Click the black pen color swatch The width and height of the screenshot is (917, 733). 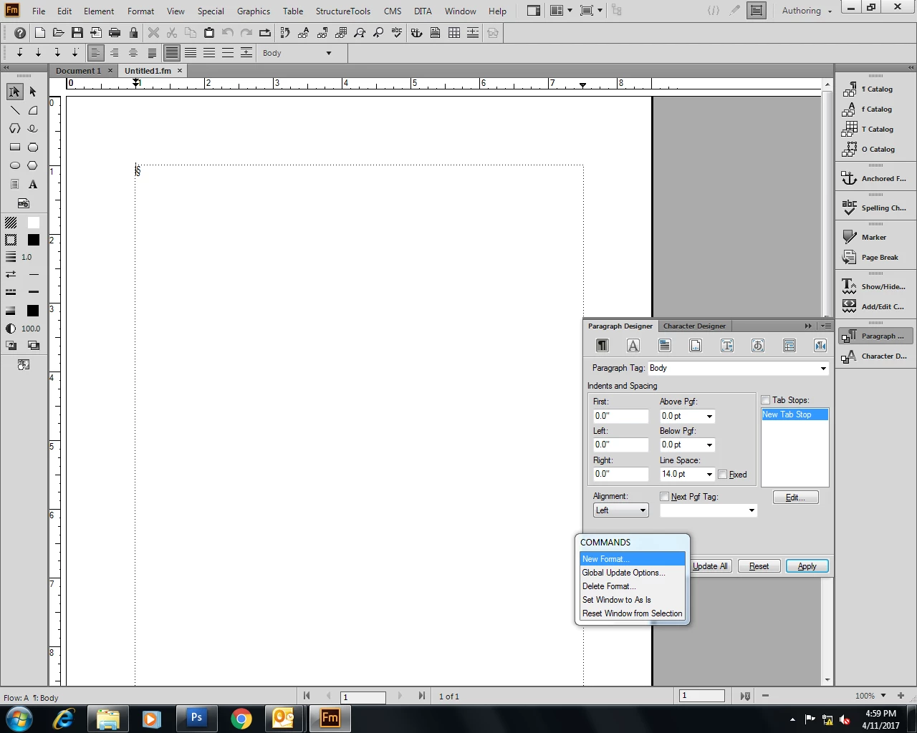[x=33, y=240]
